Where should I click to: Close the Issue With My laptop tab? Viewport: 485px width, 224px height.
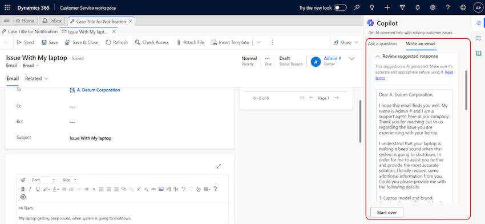click(114, 31)
